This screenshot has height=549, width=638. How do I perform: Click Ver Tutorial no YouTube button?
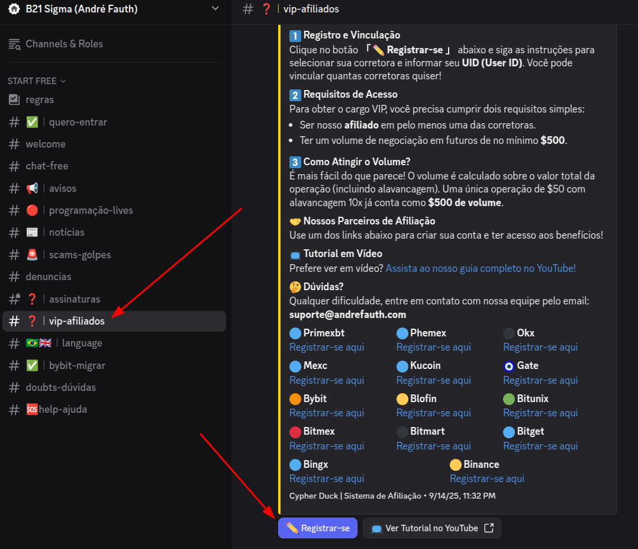(x=431, y=528)
